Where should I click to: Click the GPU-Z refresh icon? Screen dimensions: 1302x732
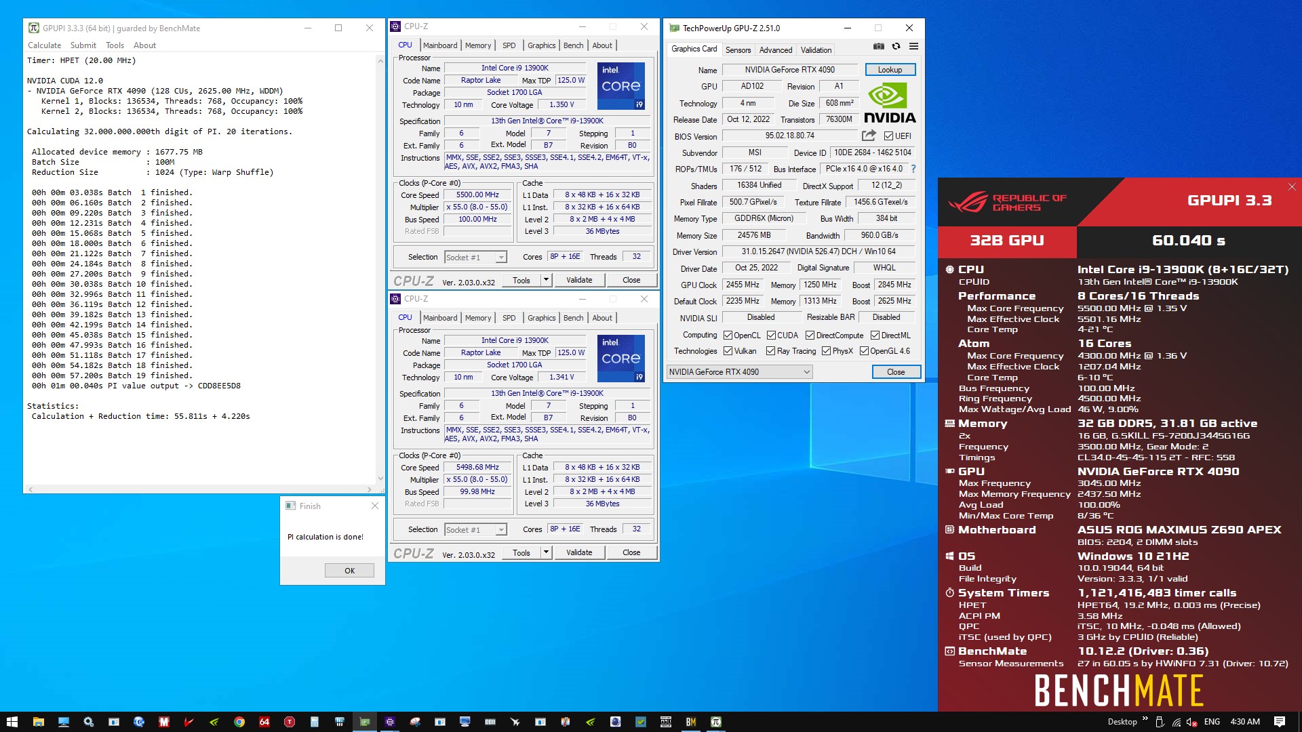point(896,46)
